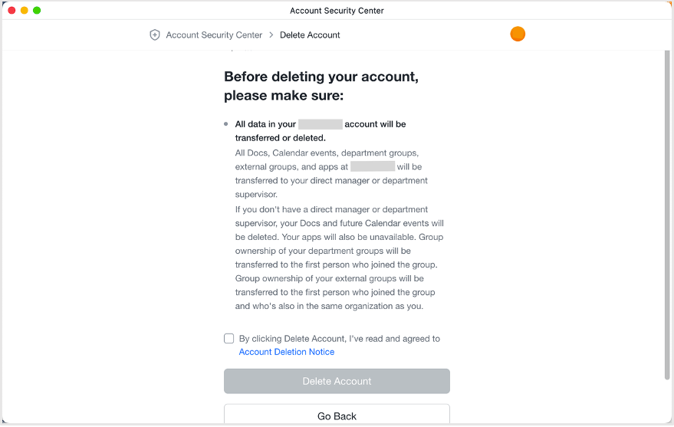Click the redacted name in the bold line
This screenshot has height=427, width=674.
coord(321,124)
